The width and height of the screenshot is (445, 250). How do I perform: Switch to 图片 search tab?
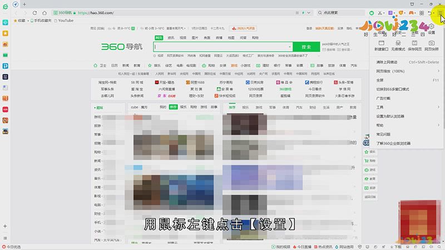tap(195, 38)
